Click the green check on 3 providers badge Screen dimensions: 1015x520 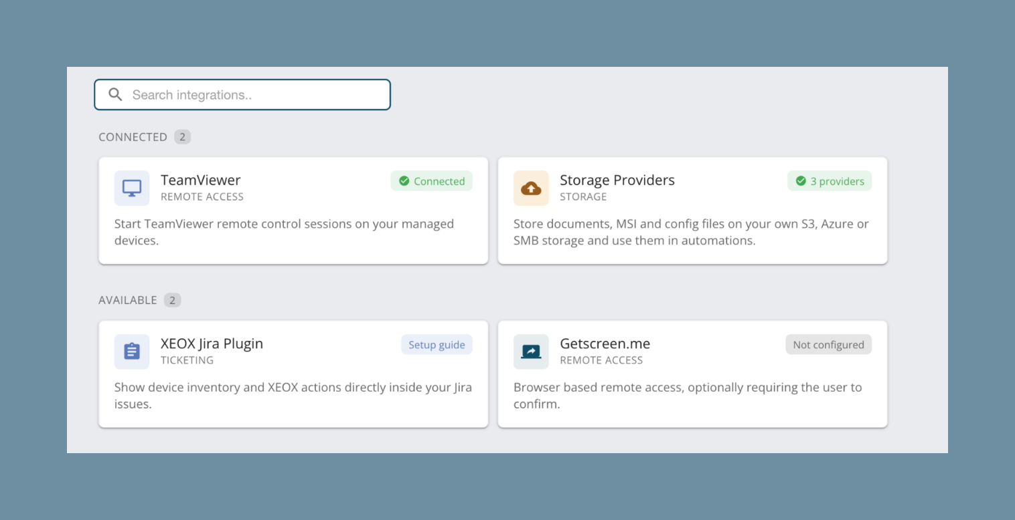coord(801,181)
